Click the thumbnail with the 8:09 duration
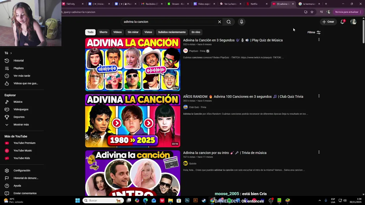Viewport: 365px width, 205px height. click(133, 64)
